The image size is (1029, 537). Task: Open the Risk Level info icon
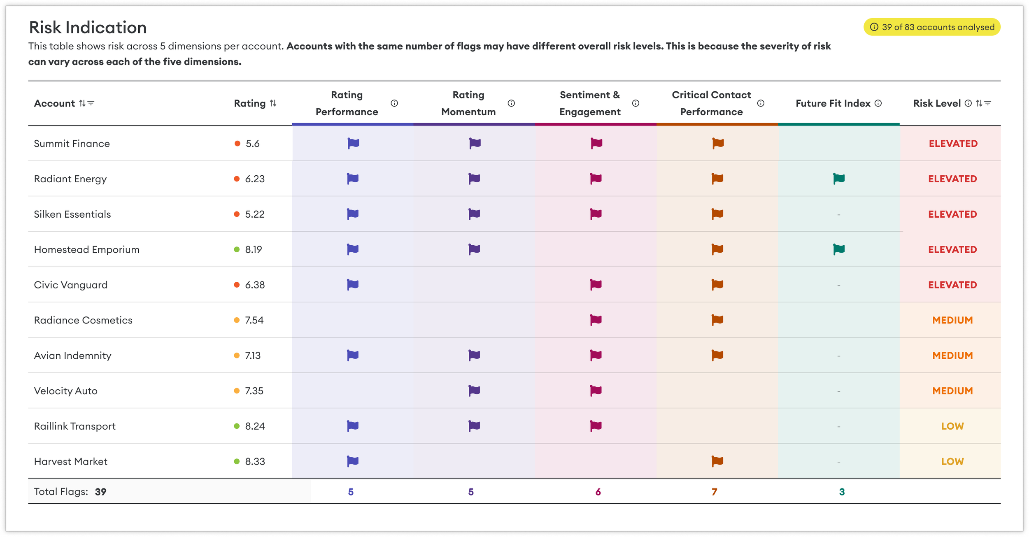tap(968, 103)
